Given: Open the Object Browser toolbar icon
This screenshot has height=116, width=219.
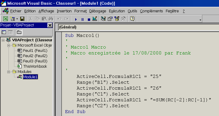Looking at the screenshot, I should (117, 19).
